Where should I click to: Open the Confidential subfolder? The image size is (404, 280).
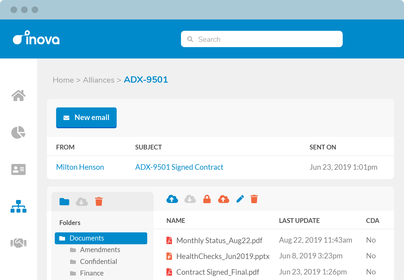point(98,262)
